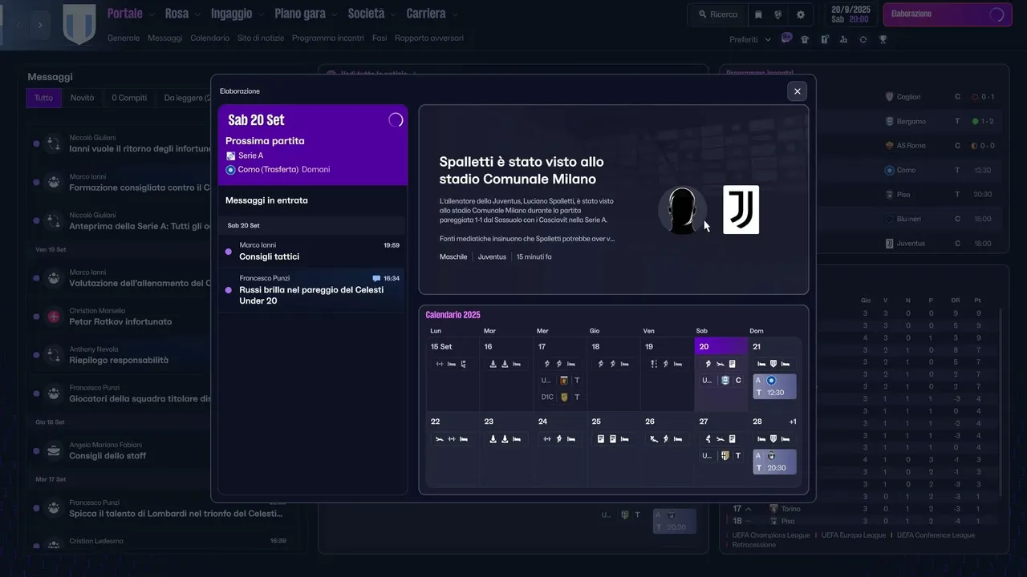This screenshot has width=1027, height=577.
Task: Open the Spalletti stadio Comunale Milano headline
Action: [x=522, y=171]
